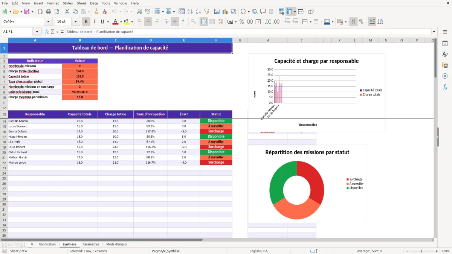Screen dimensions: 452x254
Task: Toggle Merge and Center Cells
Action: pos(204,22)
